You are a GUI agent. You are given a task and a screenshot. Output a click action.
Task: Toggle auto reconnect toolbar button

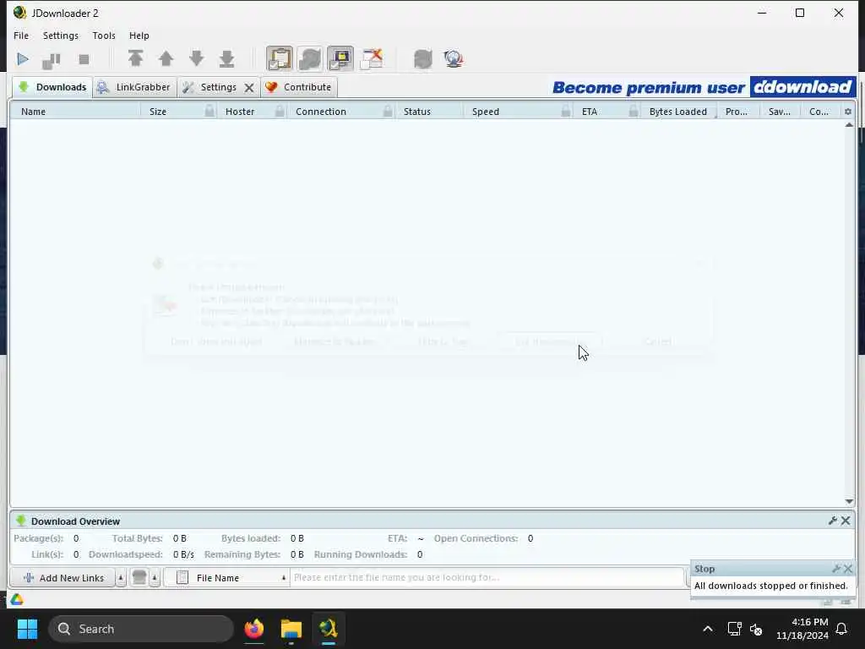tap(310, 58)
